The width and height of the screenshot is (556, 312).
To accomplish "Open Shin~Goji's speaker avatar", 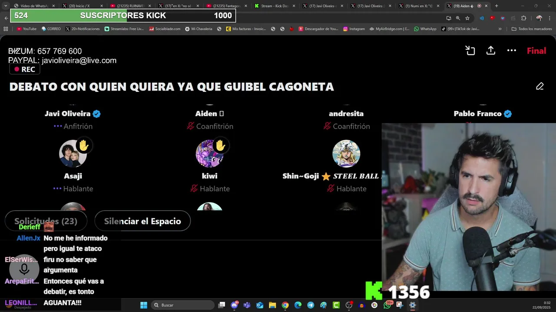I will (346, 153).
